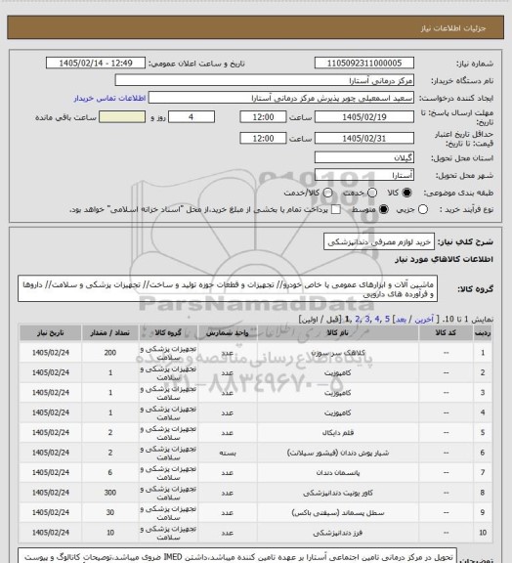Click the واحد شمارش column header

pyautogui.click(x=228, y=333)
